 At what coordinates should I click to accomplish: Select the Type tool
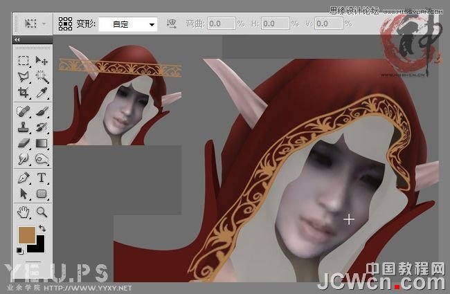tap(42, 178)
